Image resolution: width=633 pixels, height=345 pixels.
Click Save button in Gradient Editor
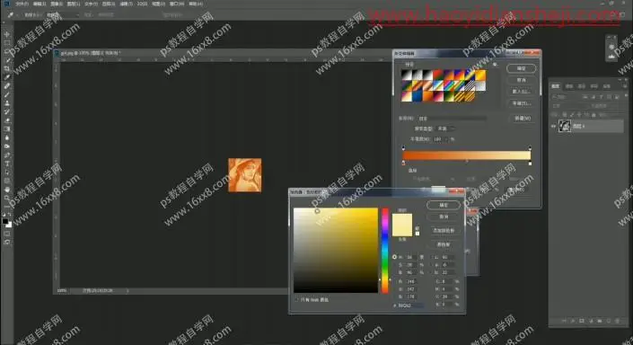[521, 103]
